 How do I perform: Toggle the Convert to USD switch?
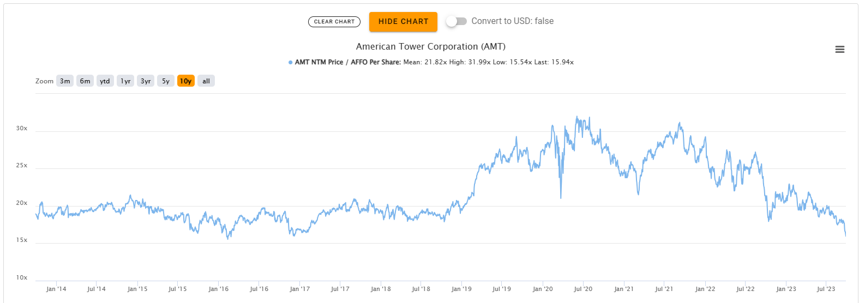(x=456, y=21)
